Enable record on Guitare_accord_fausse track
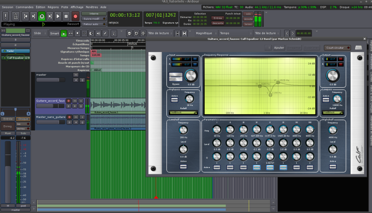372x213 pixels. pyautogui.click(x=69, y=101)
